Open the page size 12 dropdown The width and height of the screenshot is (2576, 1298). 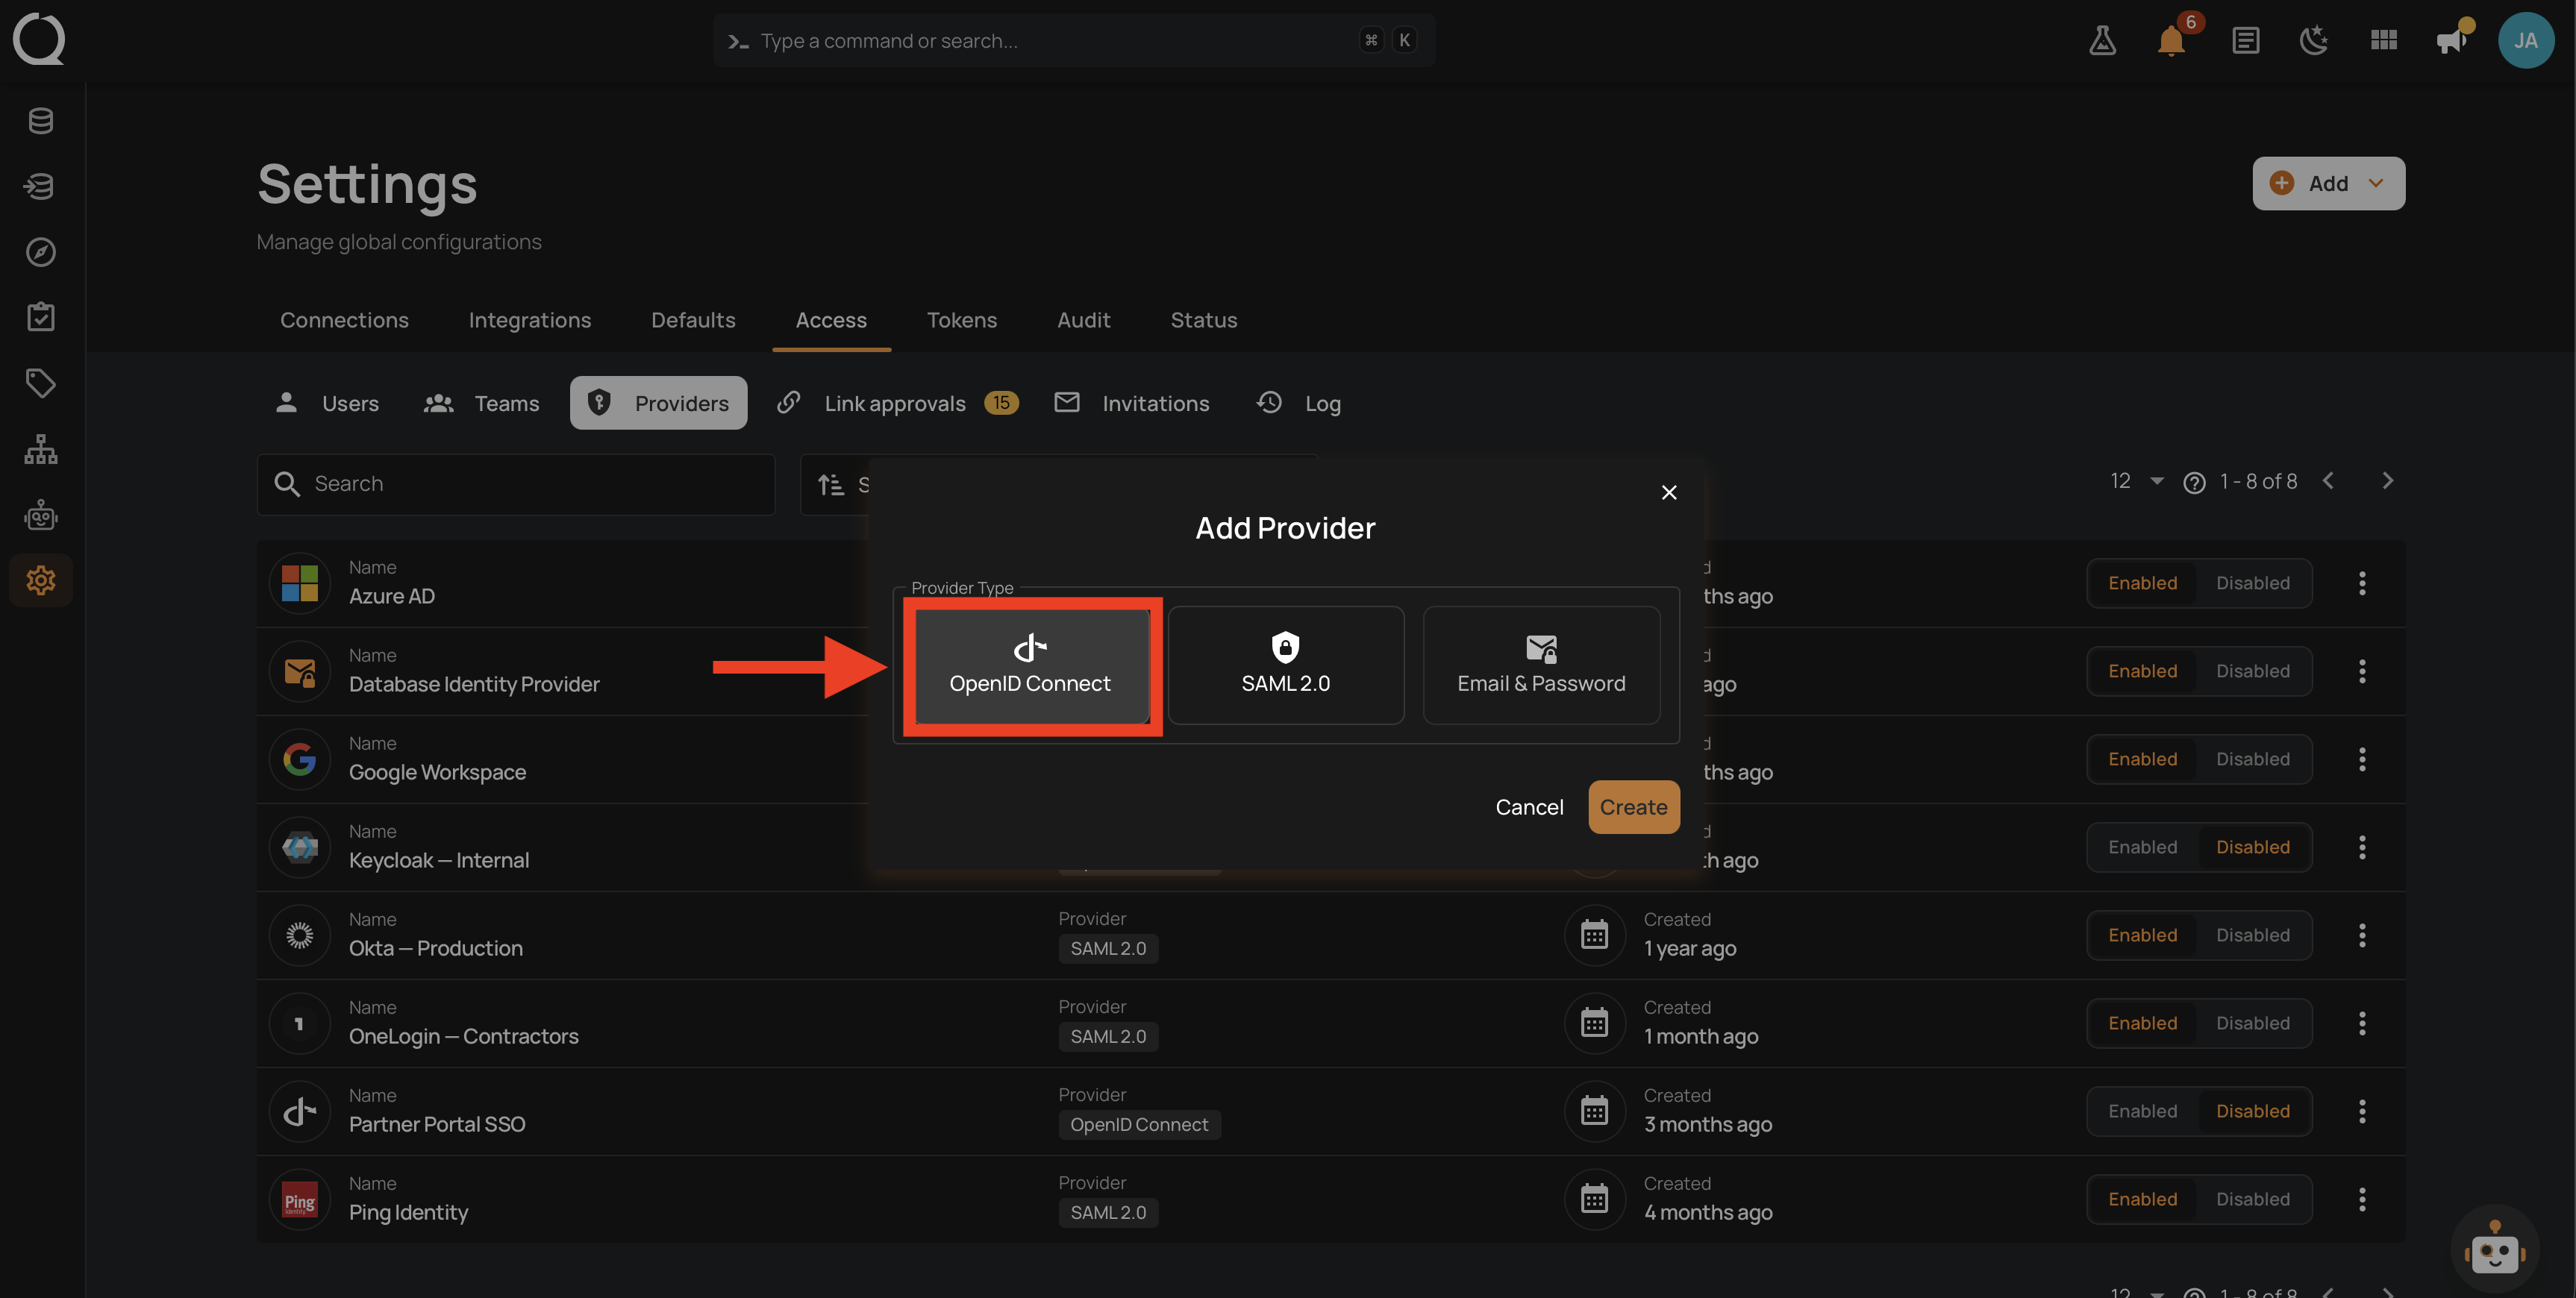[x=2137, y=481]
